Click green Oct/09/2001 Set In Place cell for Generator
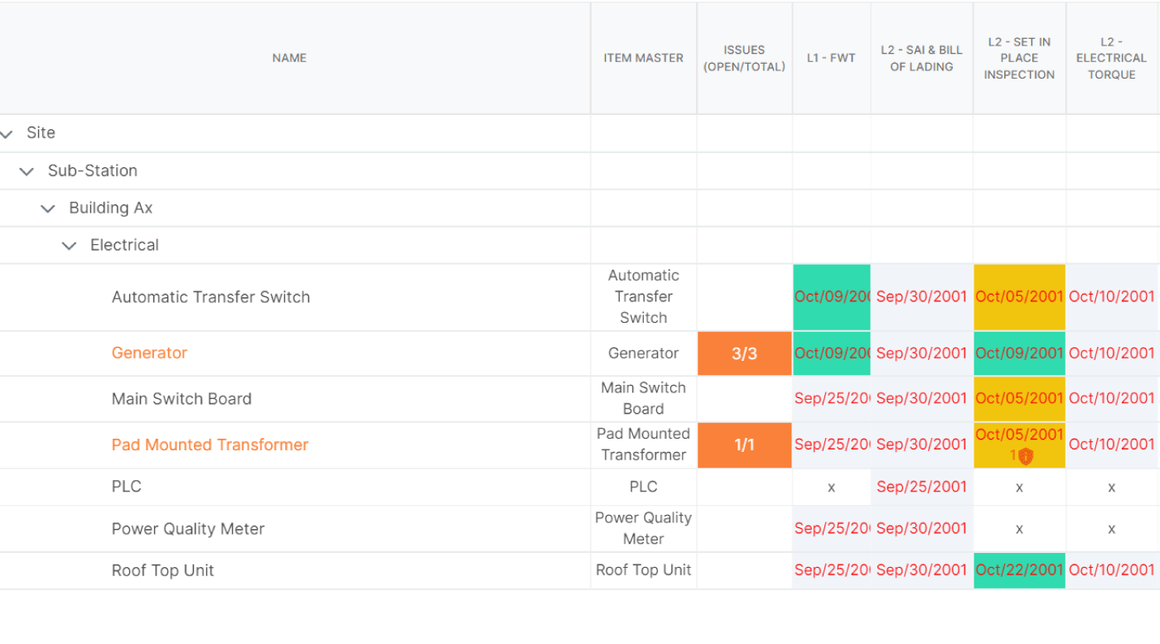The image size is (1160, 644). [1019, 353]
